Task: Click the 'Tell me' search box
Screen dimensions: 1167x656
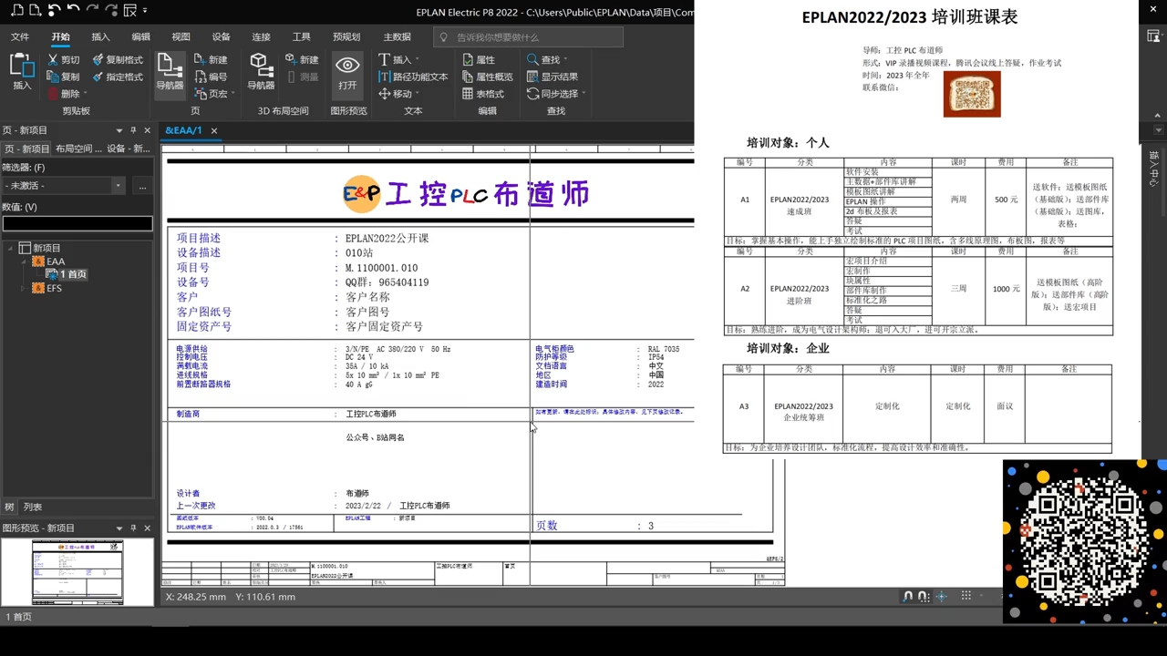Action: (528, 37)
